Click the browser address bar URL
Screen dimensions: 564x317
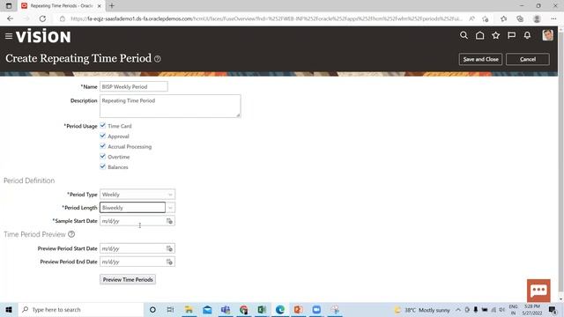coord(266,18)
